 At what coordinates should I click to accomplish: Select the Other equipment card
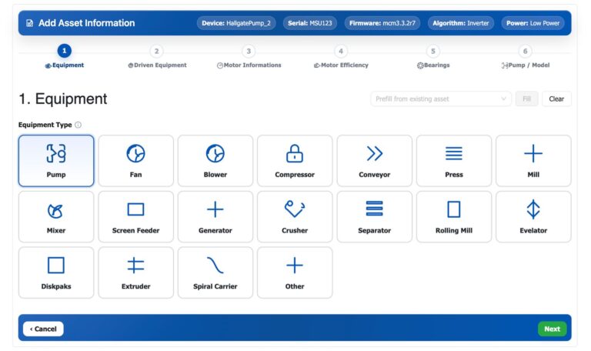pyautogui.click(x=295, y=272)
